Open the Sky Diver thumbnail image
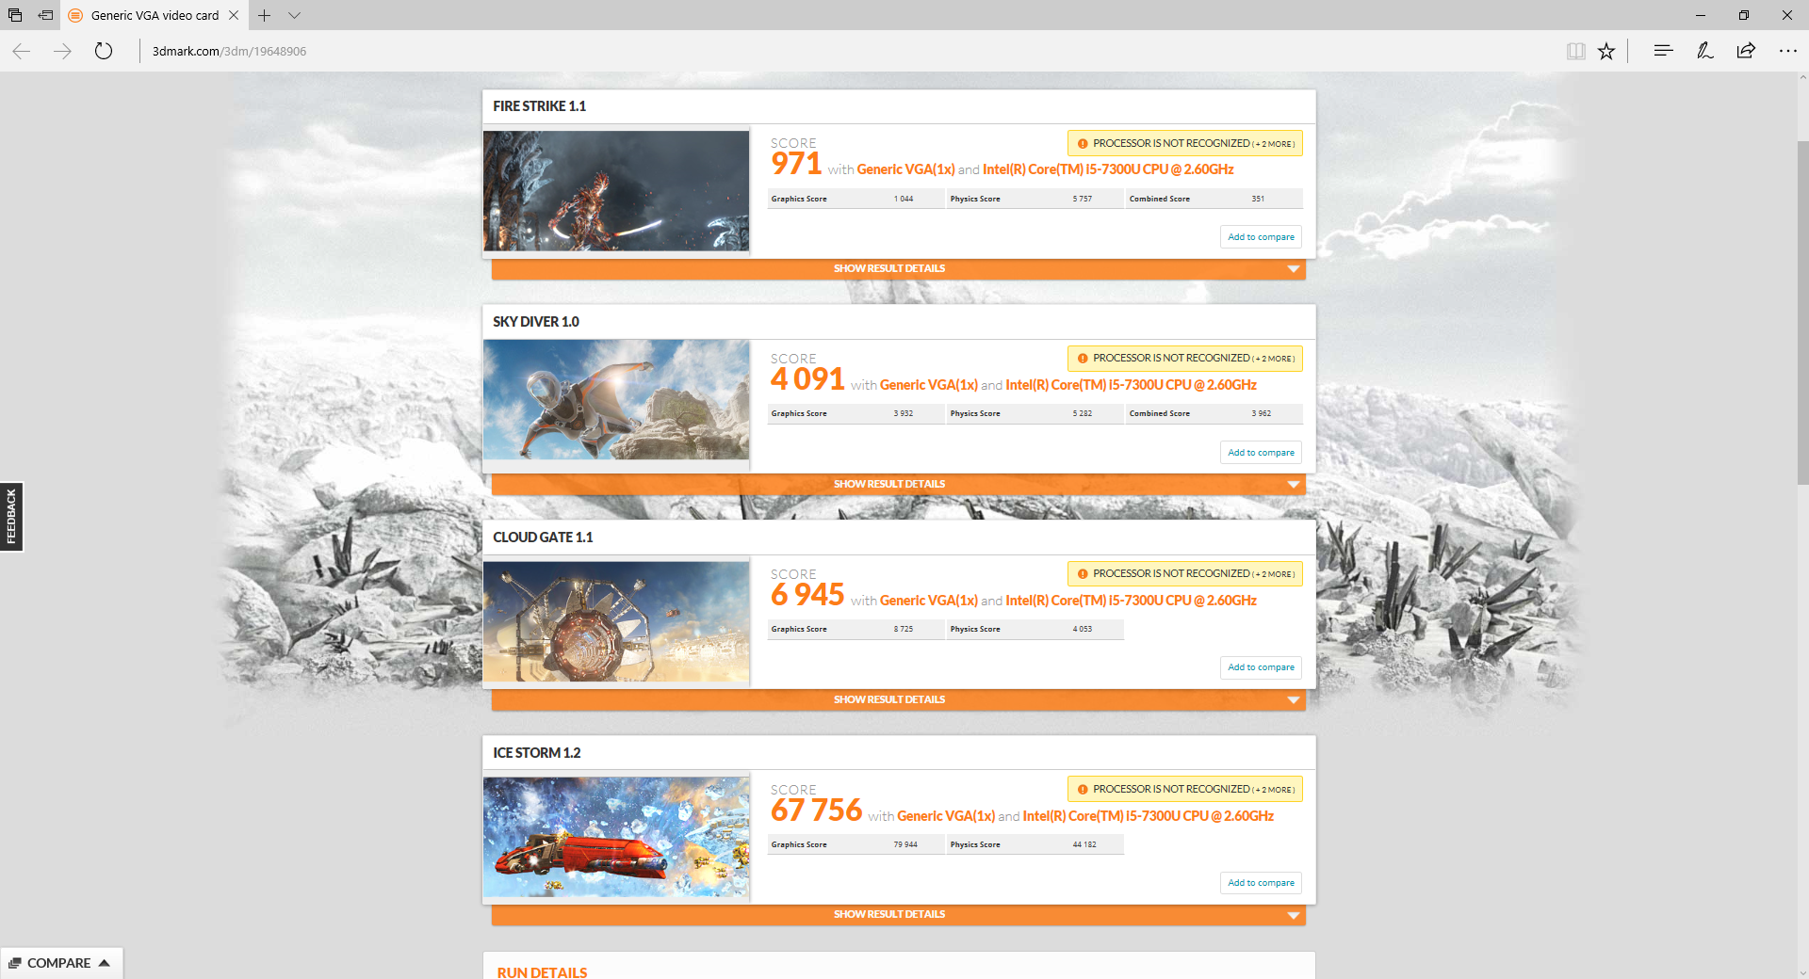 point(616,400)
